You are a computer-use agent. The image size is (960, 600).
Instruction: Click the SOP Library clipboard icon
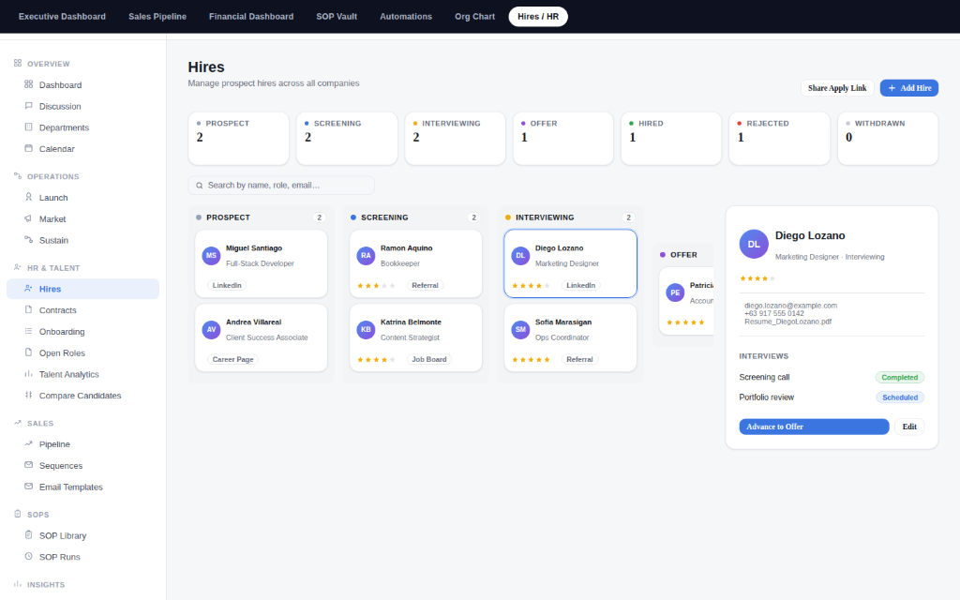(29, 535)
